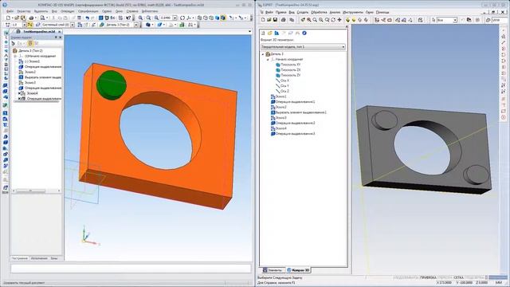Switch to Компас-3D tab in ESPRIT panel
The width and height of the screenshot is (510, 287).
pyautogui.click(x=299, y=270)
